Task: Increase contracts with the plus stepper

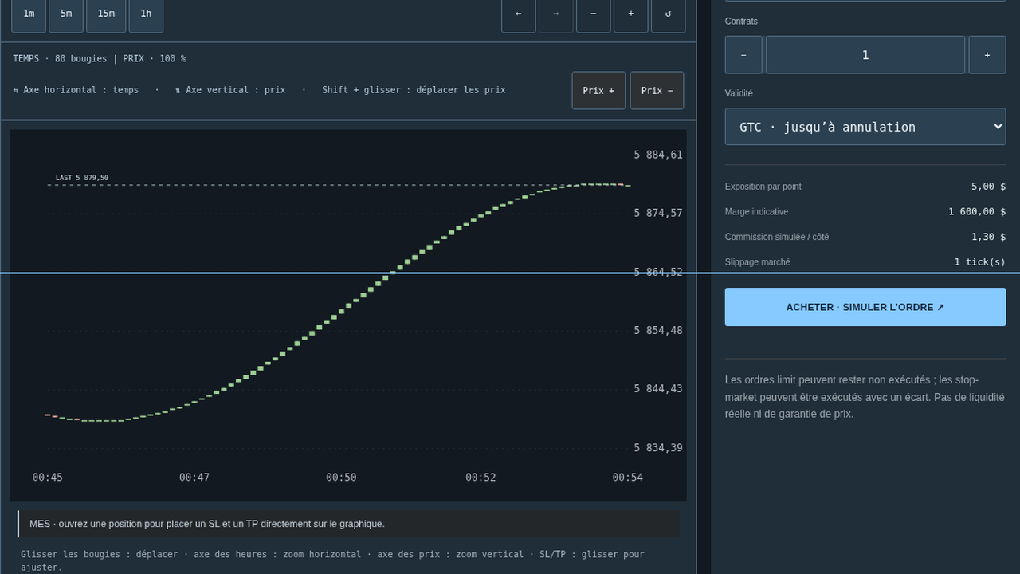Action: (x=987, y=55)
